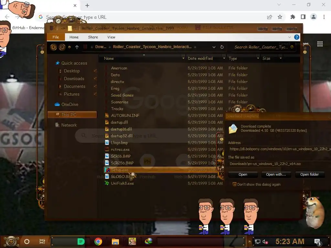Open a new Chrome tab
This screenshot has height=248, width=331.
87,5
